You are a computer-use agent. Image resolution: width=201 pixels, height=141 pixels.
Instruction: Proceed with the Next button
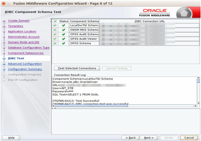click(x=149, y=138)
